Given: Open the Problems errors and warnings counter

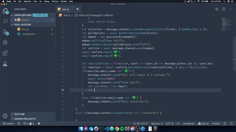Looking at the screenshot, I should pos(29,124).
